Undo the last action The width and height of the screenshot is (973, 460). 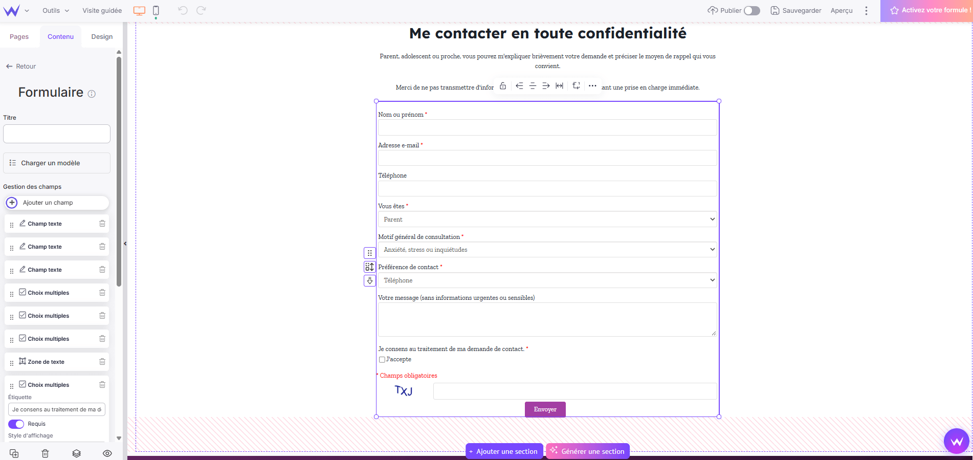pos(183,10)
